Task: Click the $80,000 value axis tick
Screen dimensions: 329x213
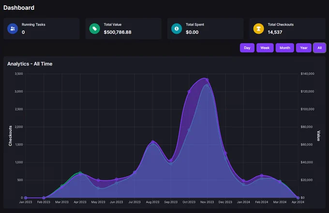Action: point(307,127)
